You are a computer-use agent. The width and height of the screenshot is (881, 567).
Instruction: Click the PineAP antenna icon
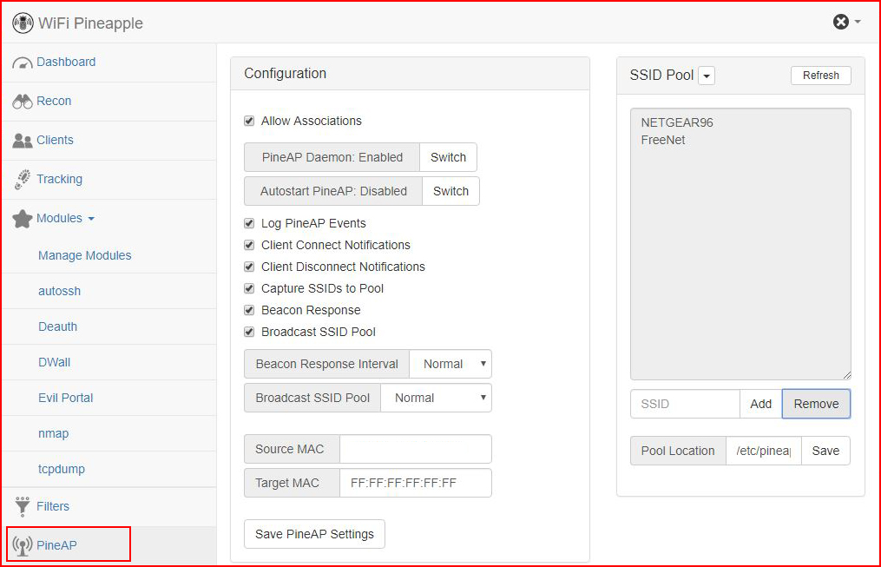coord(23,545)
